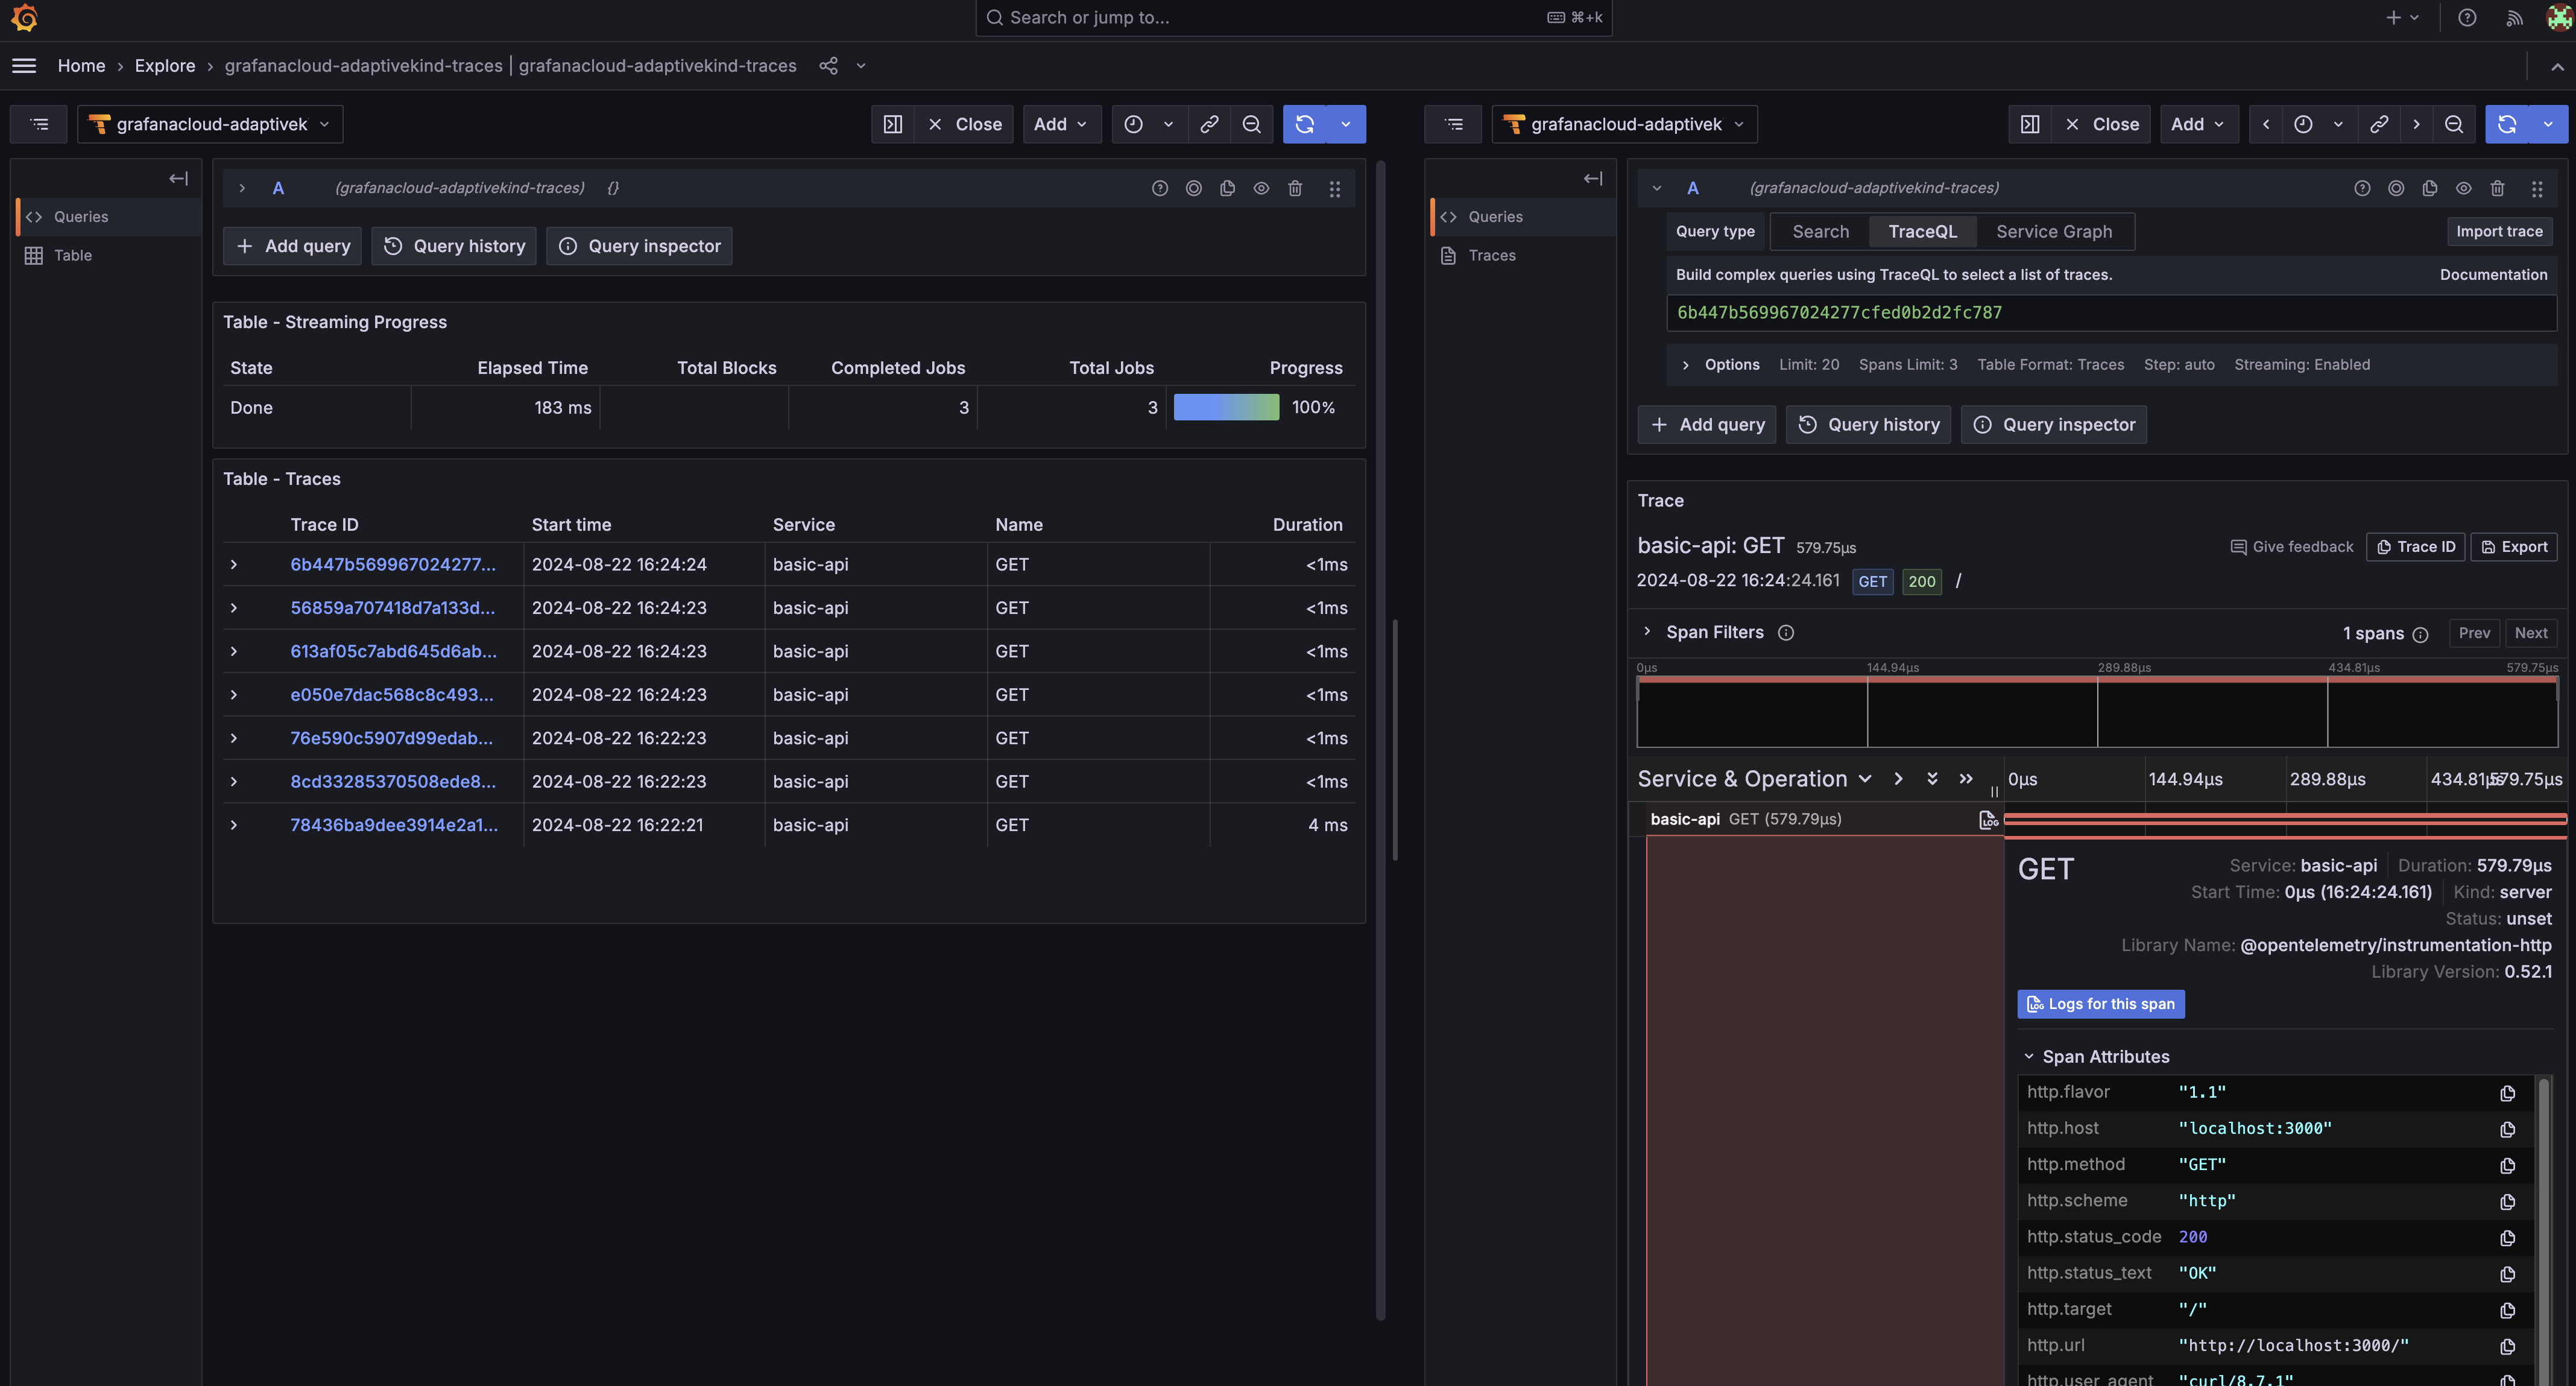The width and height of the screenshot is (2576, 1386).
Task: Click Logs for this span button
Action: pos(2101,1005)
